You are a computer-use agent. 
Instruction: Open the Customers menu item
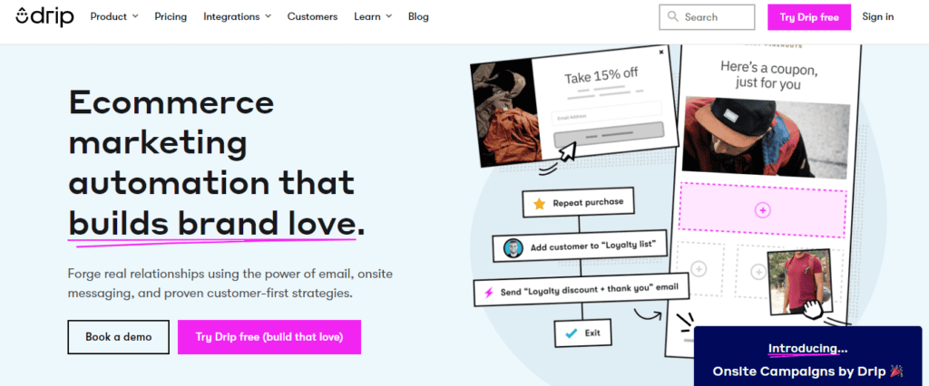pos(312,16)
